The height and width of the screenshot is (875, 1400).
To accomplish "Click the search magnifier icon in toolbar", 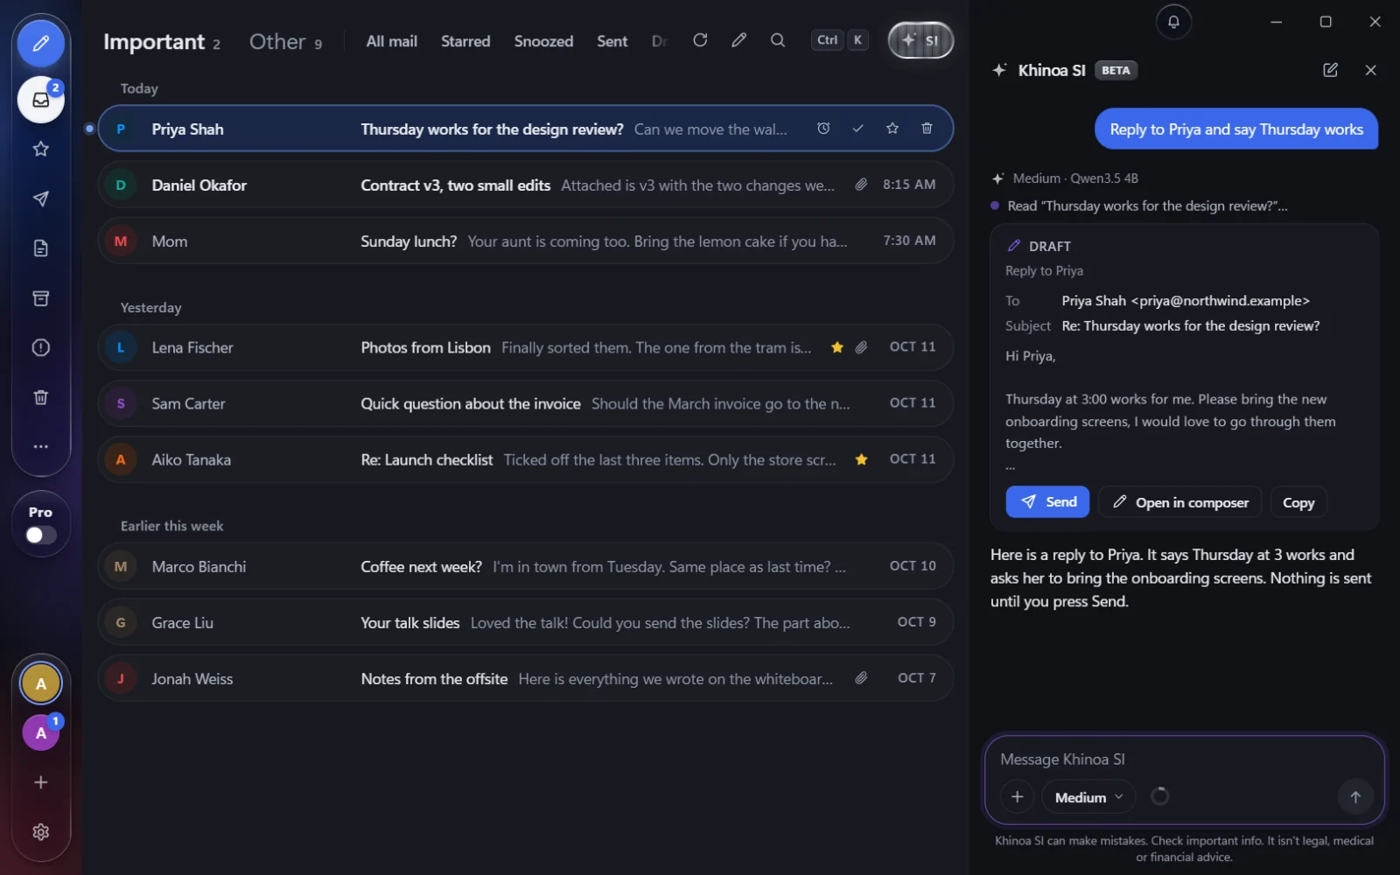I will click(x=777, y=40).
